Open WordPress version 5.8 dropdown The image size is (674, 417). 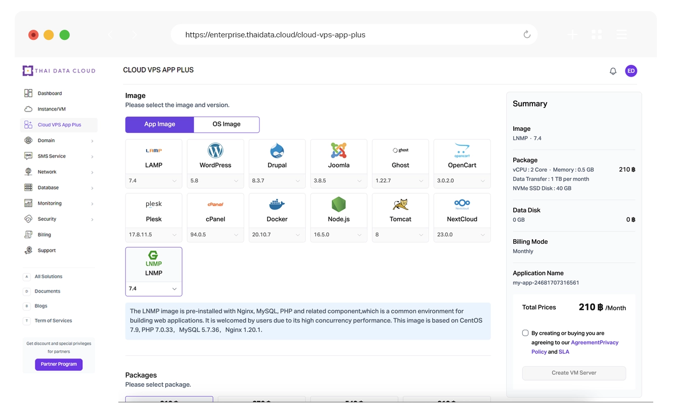(215, 181)
